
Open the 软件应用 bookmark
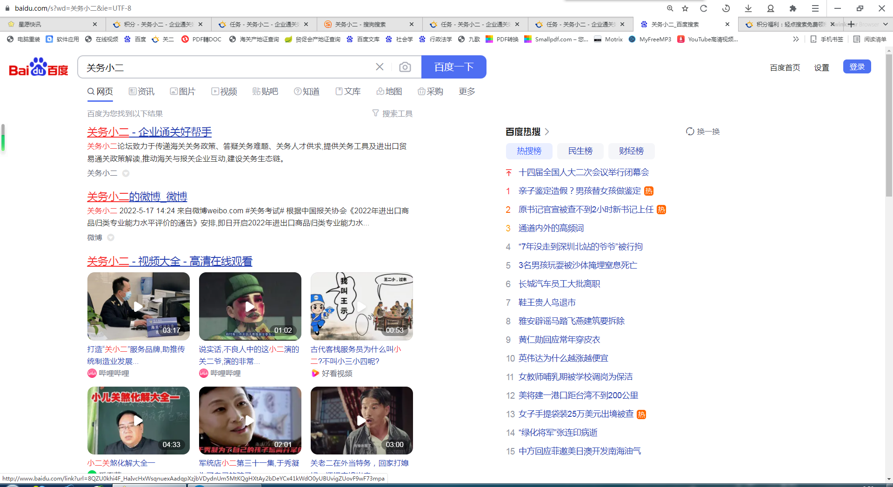(x=63, y=39)
